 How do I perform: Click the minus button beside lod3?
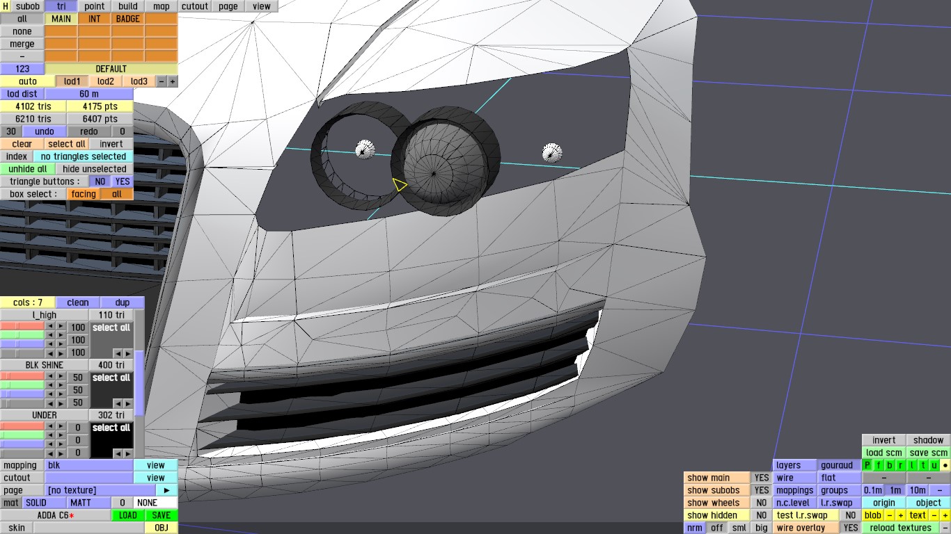click(x=162, y=81)
